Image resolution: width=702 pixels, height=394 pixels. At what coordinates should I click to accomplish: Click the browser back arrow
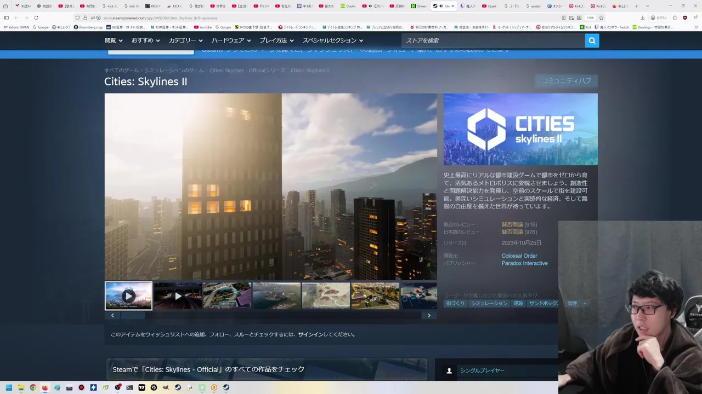[x=16, y=18]
